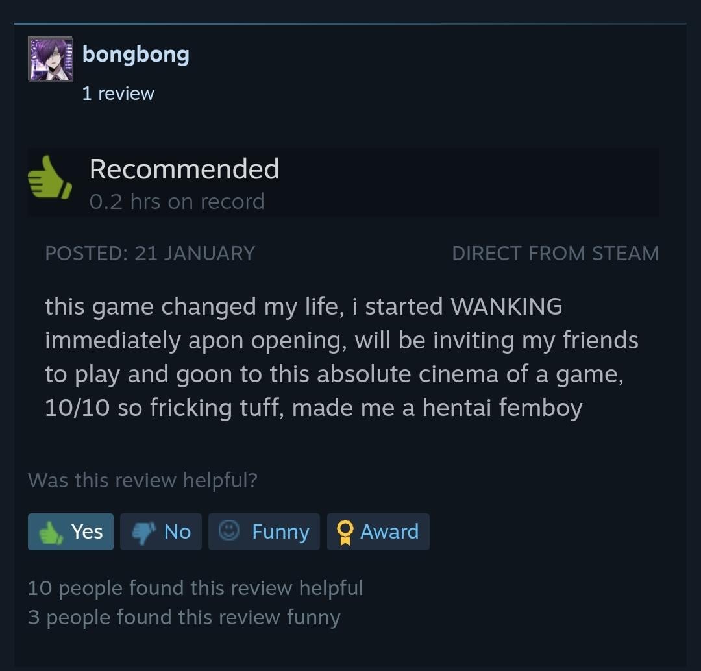The height and width of the screenshot is (671, 701).
Task: Mark the review as Funny
Action: (264, 531)
